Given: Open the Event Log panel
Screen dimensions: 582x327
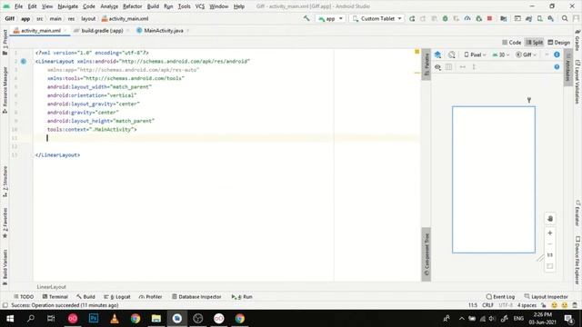Looking at the screenshot, I should click(x=500, y=297).
